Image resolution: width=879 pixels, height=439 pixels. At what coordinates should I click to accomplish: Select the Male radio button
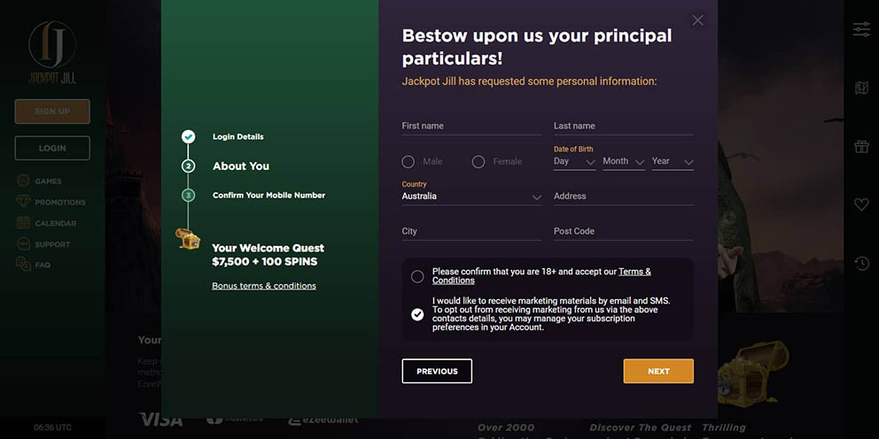click(x=408, y=162)
